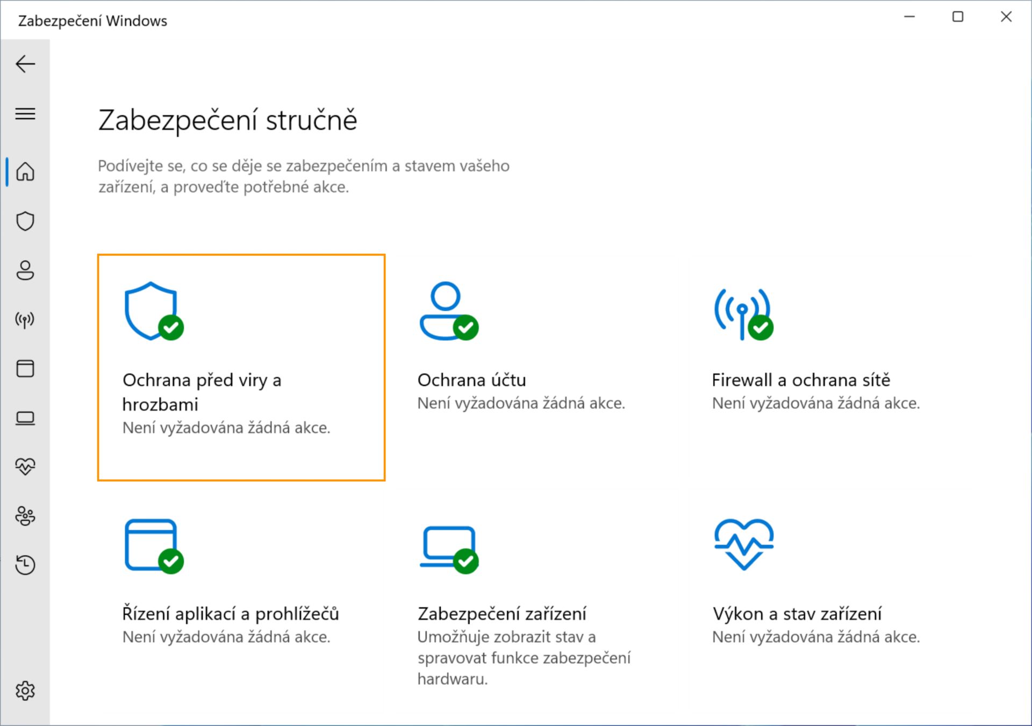The image size is (1032, 726).
Task: Open settings gear in the sidebar
Action: tap(25, 691)
